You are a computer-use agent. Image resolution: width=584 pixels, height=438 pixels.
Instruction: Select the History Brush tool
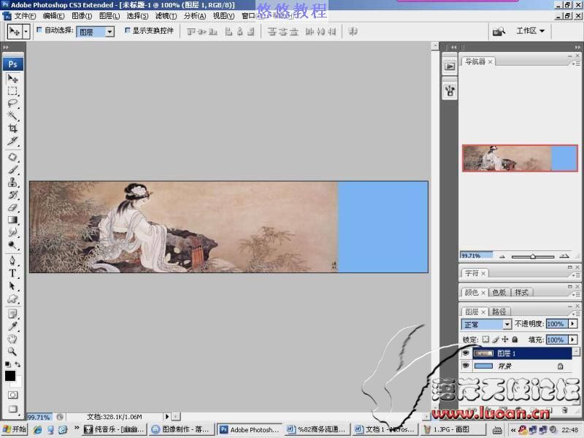(12, 195)
